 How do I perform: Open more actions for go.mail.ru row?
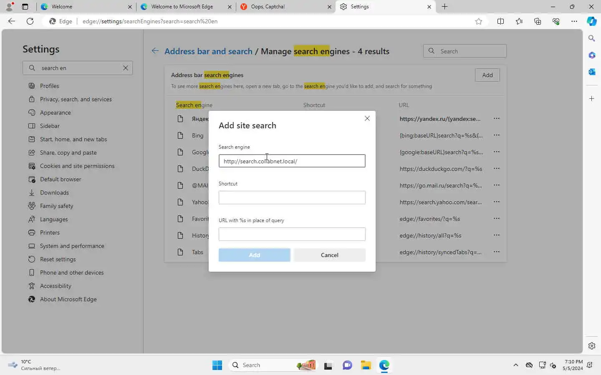496,185
